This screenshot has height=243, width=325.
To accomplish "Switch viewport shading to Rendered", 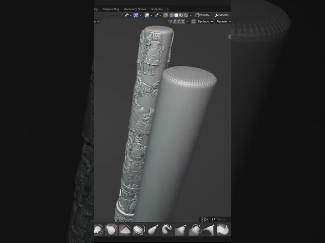I will point(186,15).
